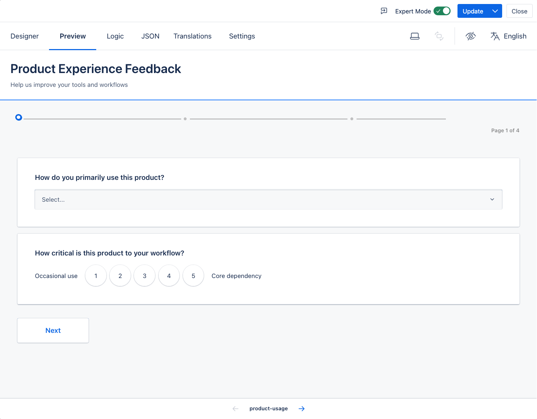Screen dimensions: 537x419
Task: Click the previous page left arrow
Action: click(x=235, y=409)
